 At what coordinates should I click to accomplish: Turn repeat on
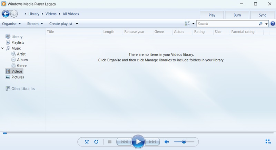point(96,142)
